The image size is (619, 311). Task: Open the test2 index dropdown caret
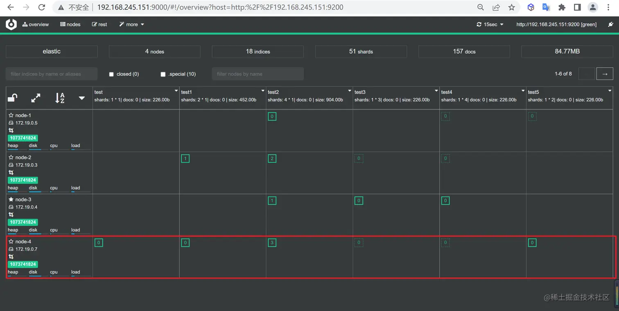(350, 90)
